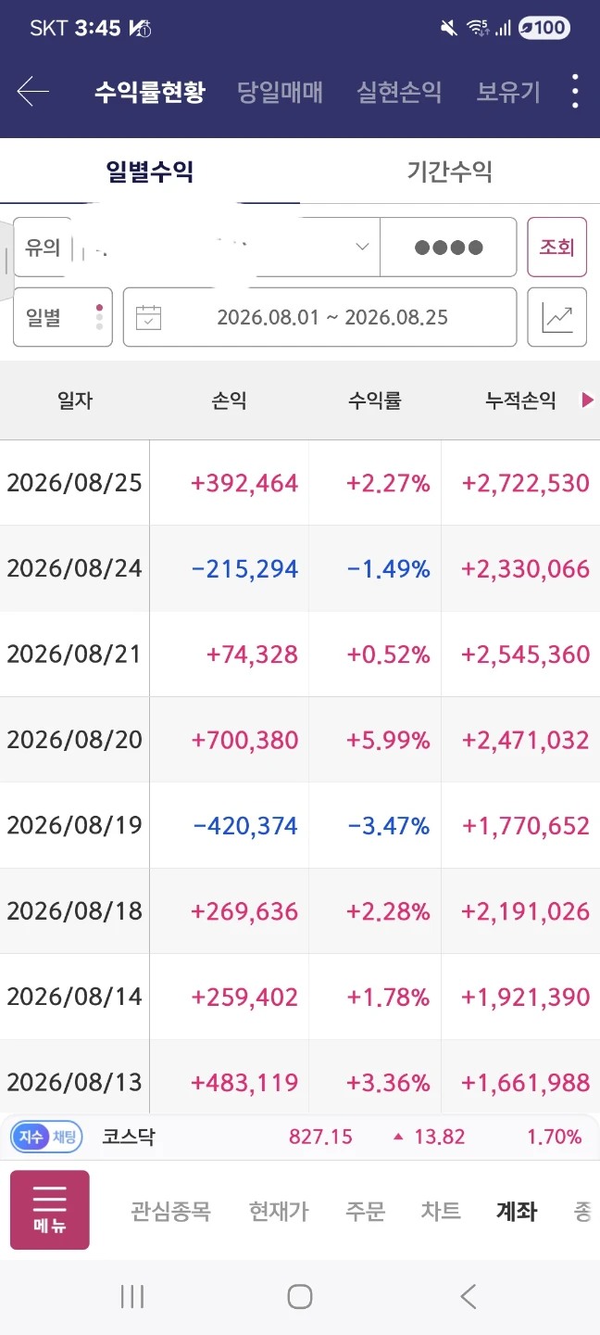600x1335 pixels.
Task: Switch to the 기간수익 tab
Action: pos(449,172)
